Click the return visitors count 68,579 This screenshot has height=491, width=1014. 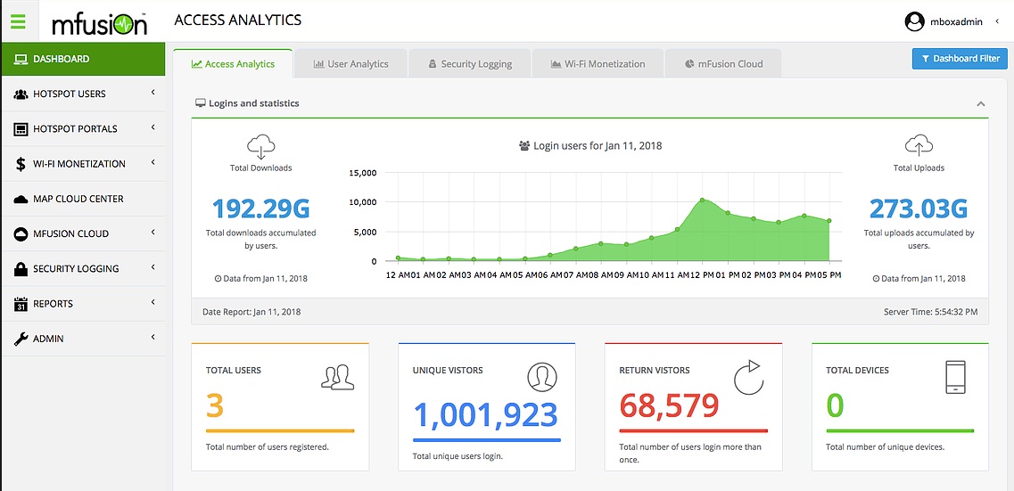pyautogui.click(x=669, y=405)
